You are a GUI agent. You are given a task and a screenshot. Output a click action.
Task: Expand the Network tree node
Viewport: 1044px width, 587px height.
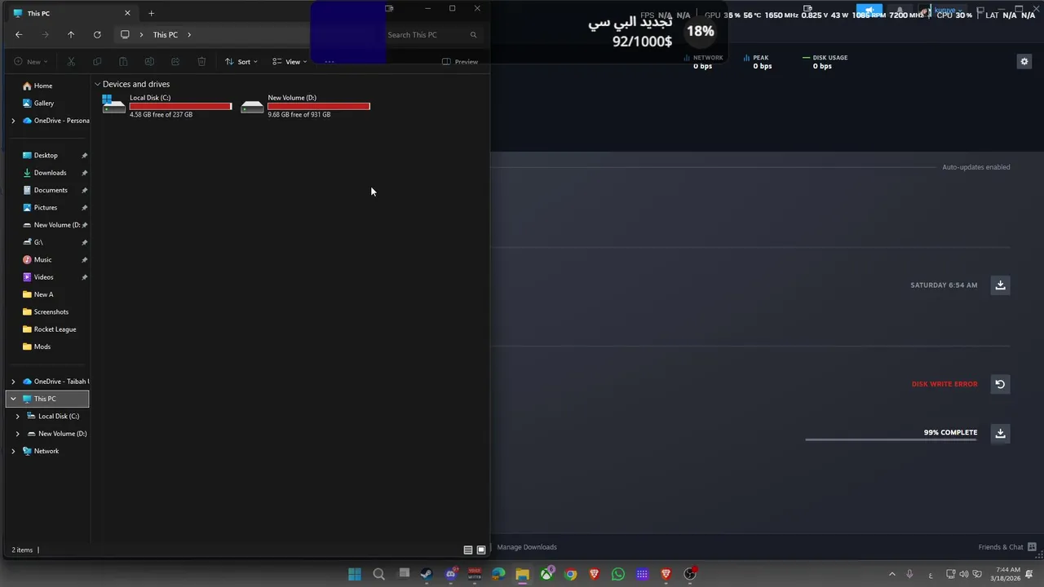(x=13, y=451)
